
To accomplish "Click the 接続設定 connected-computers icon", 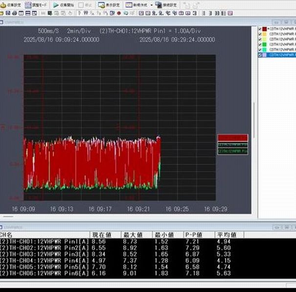I will point(159,5).
